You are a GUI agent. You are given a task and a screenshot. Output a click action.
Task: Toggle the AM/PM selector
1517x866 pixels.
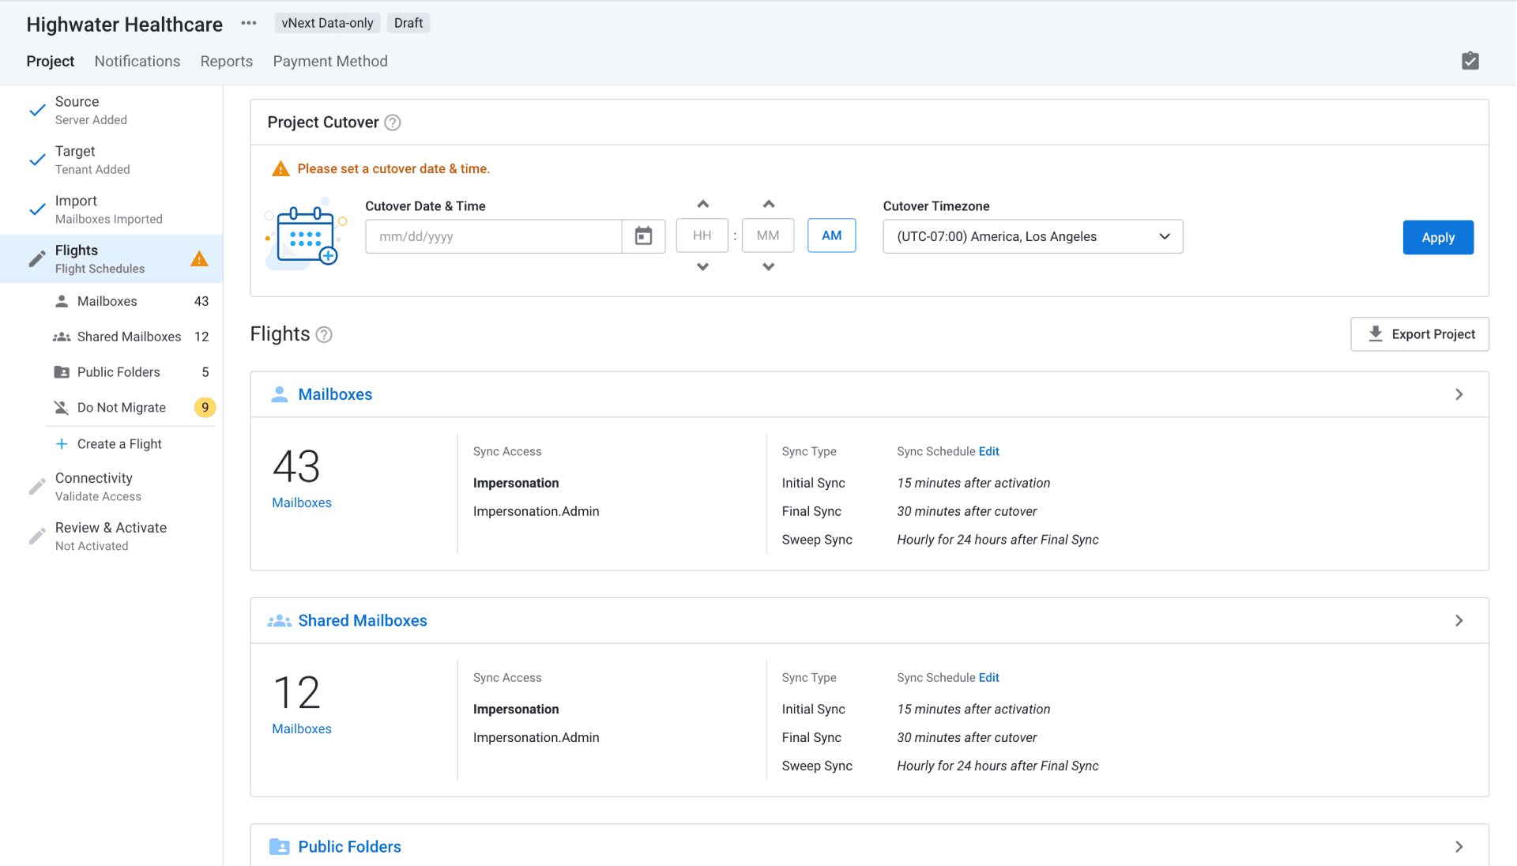pyautogui.click(x=831, y=235)
